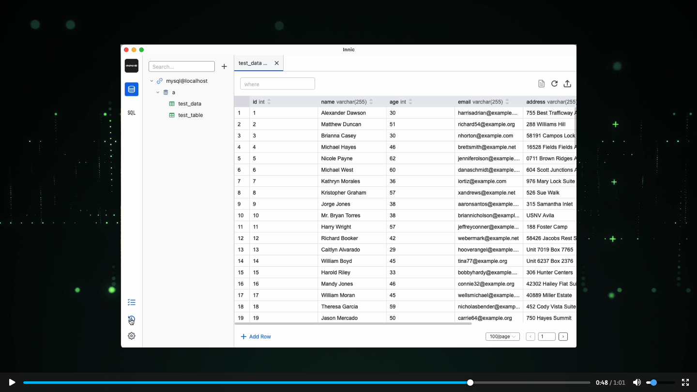Collapse the mysql@localhost connection
Image resolution: width=697 pixels, height=392 pixels.
coord(152,81)
